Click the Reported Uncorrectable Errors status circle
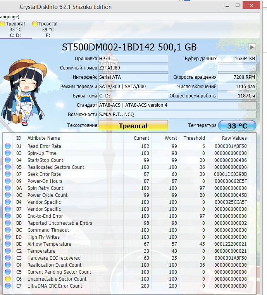The height and width of the screenshot is (295, 267). 8,223
